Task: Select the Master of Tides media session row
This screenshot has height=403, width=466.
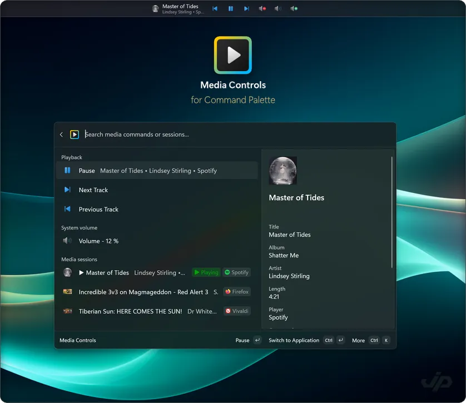Action: click(x=157, y=272)
